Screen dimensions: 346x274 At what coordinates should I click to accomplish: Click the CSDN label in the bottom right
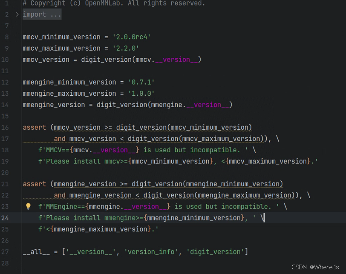(299, 267)
